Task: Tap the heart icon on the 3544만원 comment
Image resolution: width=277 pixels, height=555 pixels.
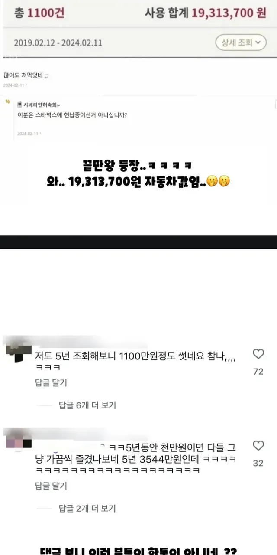Action: (x=258, y=445)
